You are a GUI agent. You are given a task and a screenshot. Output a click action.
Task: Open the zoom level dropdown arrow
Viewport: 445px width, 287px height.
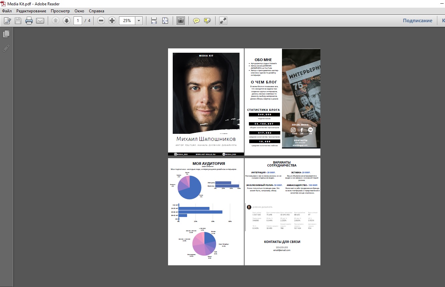click(x=139, y=21)
